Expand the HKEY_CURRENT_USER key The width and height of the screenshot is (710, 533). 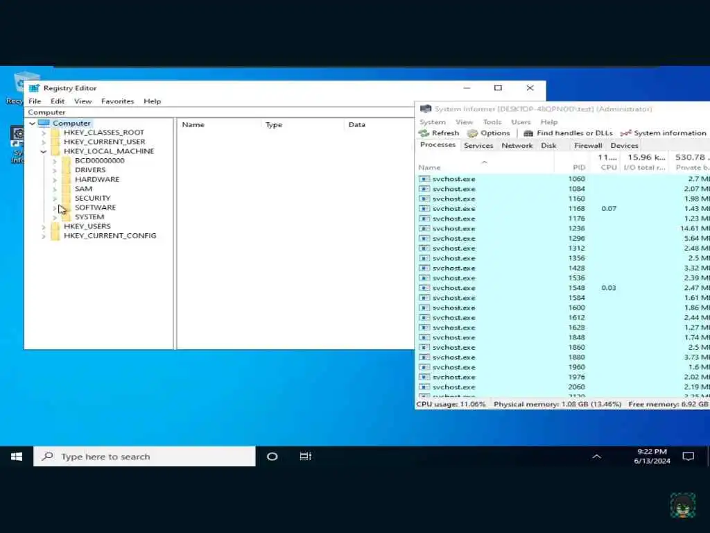coord(44,142)
